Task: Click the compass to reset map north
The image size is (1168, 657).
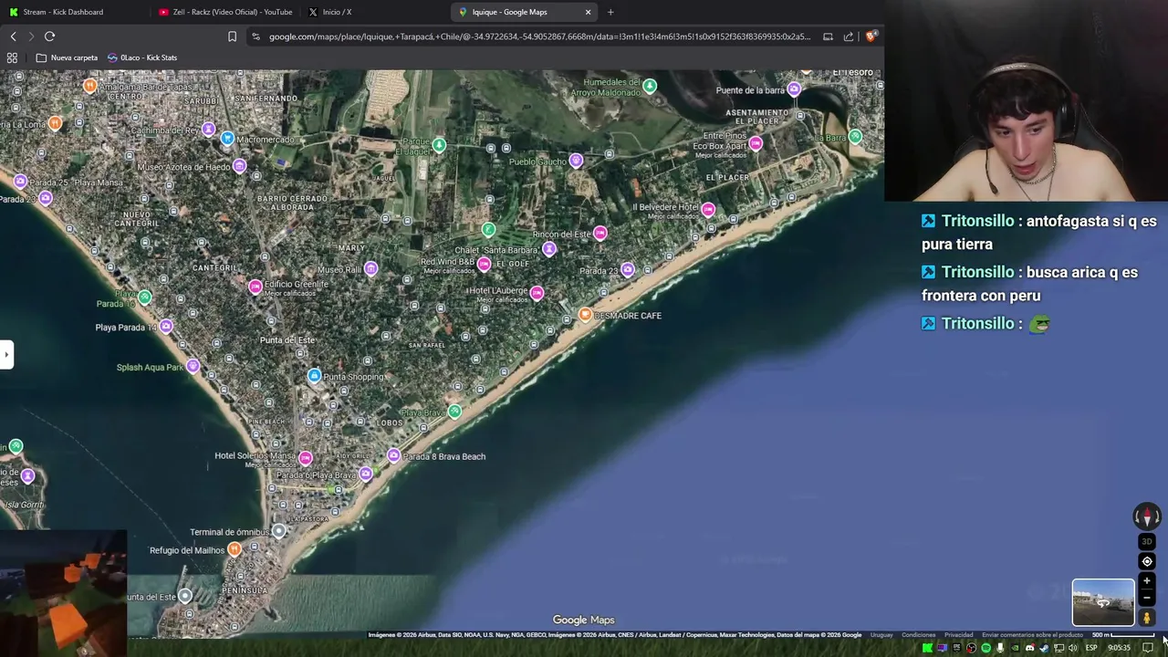Action: 1147,516
